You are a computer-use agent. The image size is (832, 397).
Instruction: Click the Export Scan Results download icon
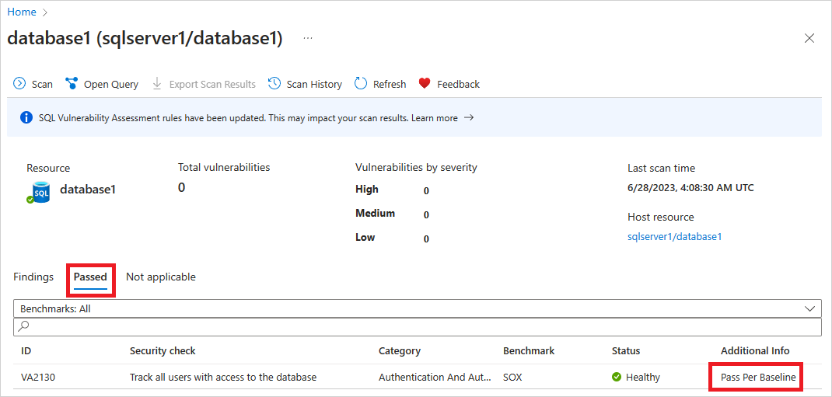coord(157,84)
